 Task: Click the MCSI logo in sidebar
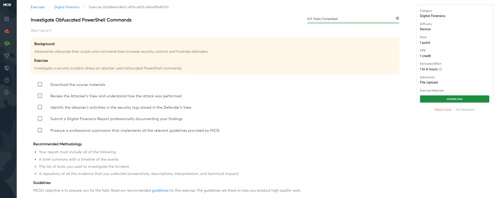click(x=7, y=5)
